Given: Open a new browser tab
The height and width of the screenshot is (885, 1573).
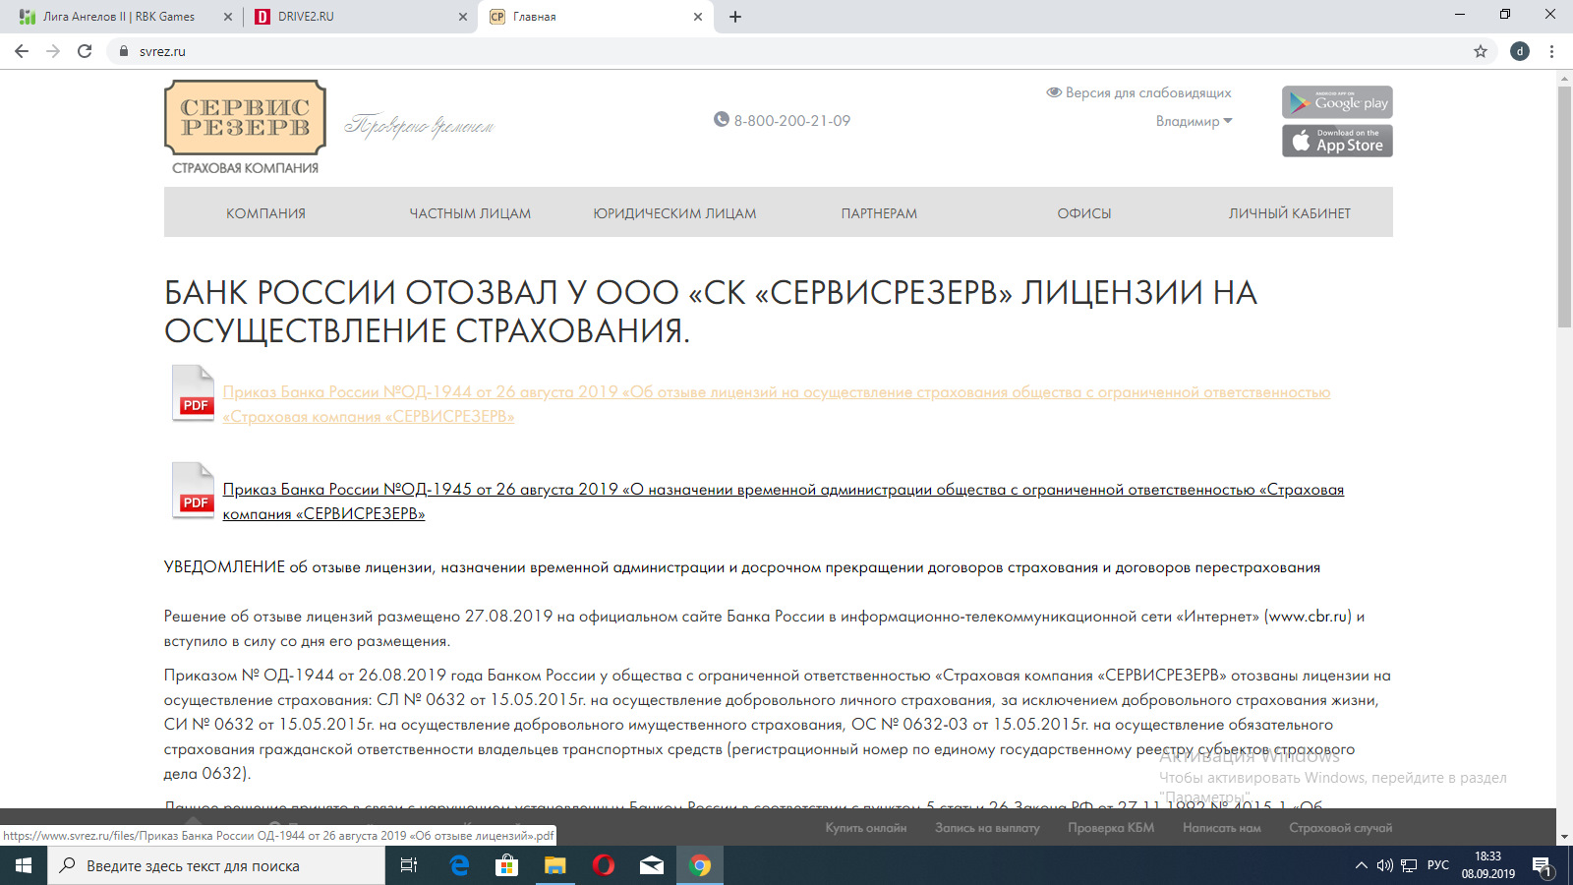Looking at the screenshot, I should point(735,17).
